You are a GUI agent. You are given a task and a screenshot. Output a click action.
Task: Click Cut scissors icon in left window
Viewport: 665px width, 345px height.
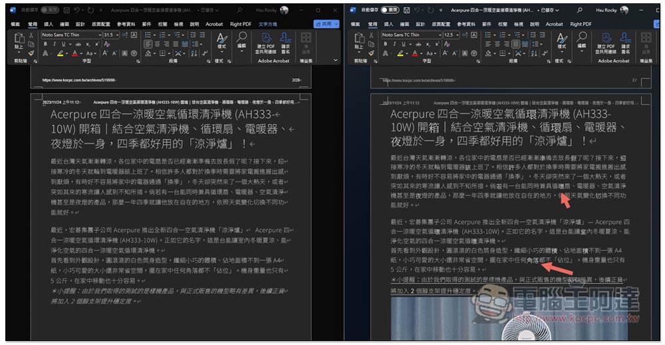tap(31, 35)
